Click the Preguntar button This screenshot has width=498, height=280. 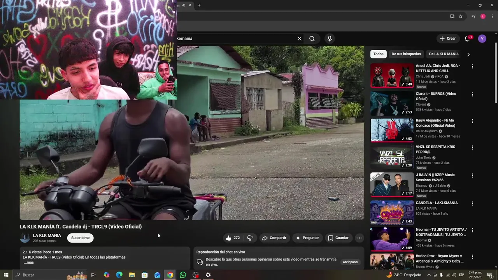(307, 238)
